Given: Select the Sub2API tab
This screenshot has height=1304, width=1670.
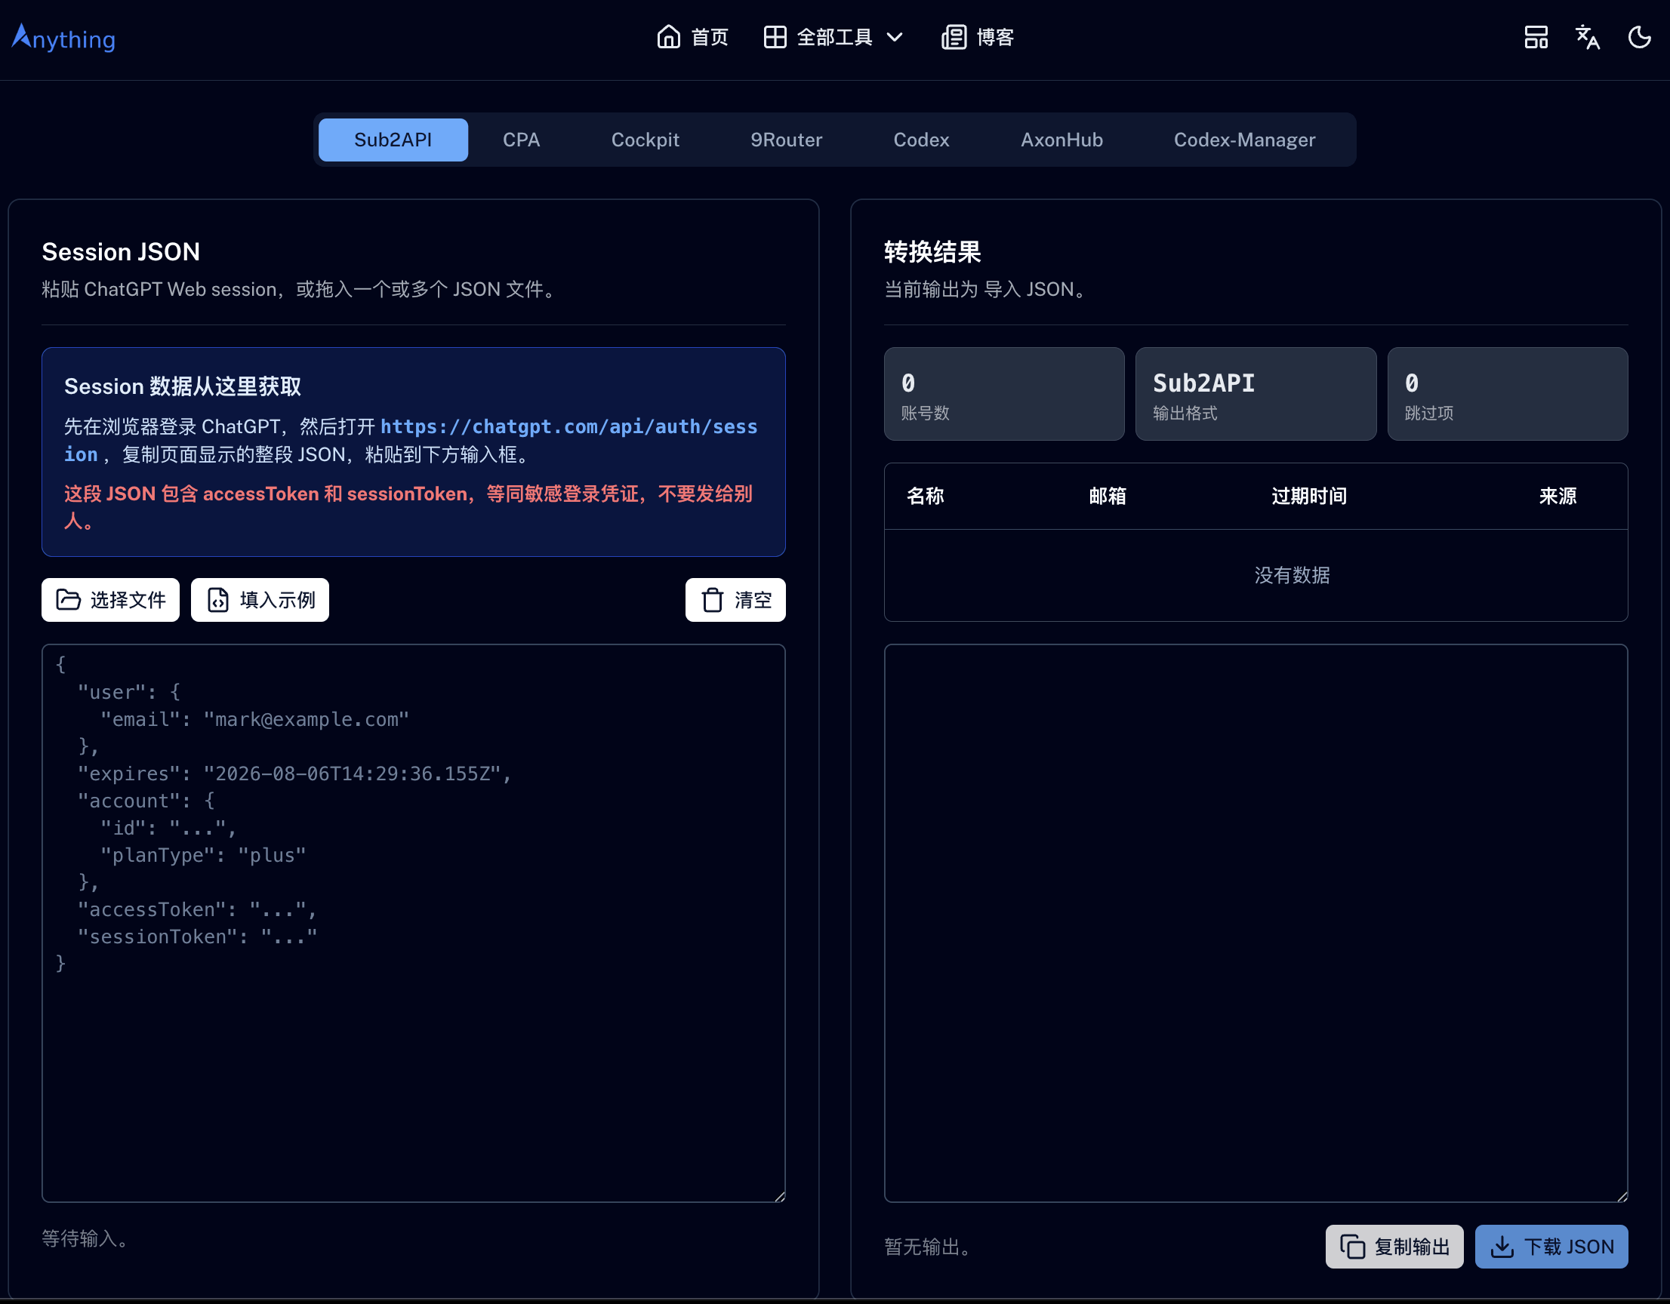Looking at the screenshot, I should pos(393,140).
